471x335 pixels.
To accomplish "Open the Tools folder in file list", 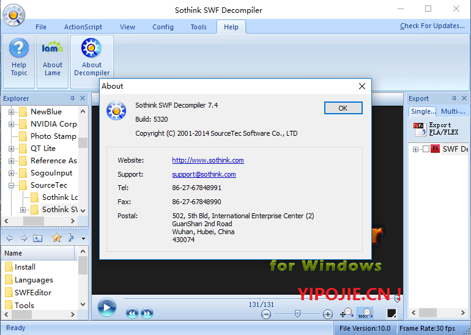I will pos(24,306).
